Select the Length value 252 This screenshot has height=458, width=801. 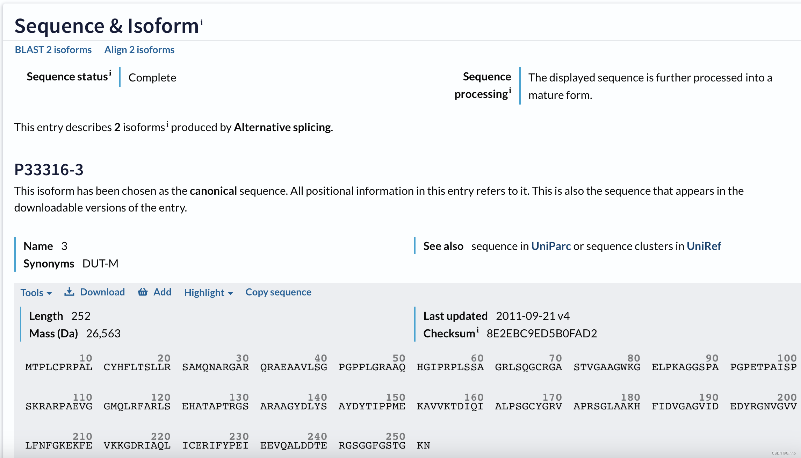pos(81,316)
